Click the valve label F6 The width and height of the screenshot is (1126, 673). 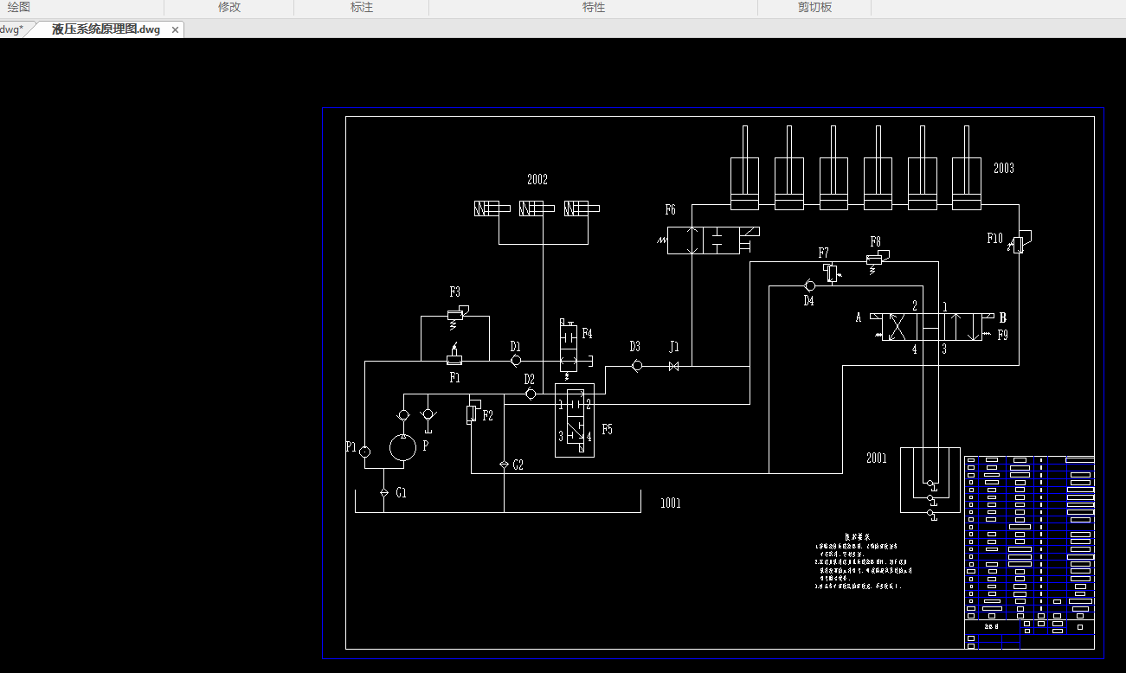(x=671, y=210)
